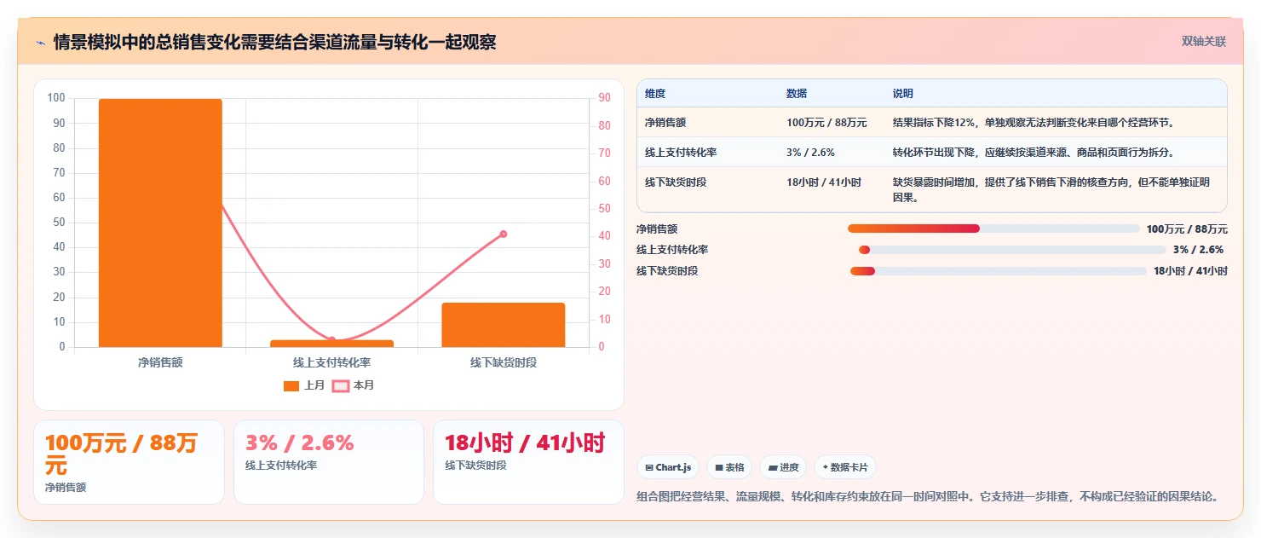Screen dimensions: 1261x538
Task: Toggle the 上月 legend item
Action: (x=304, y=385)
